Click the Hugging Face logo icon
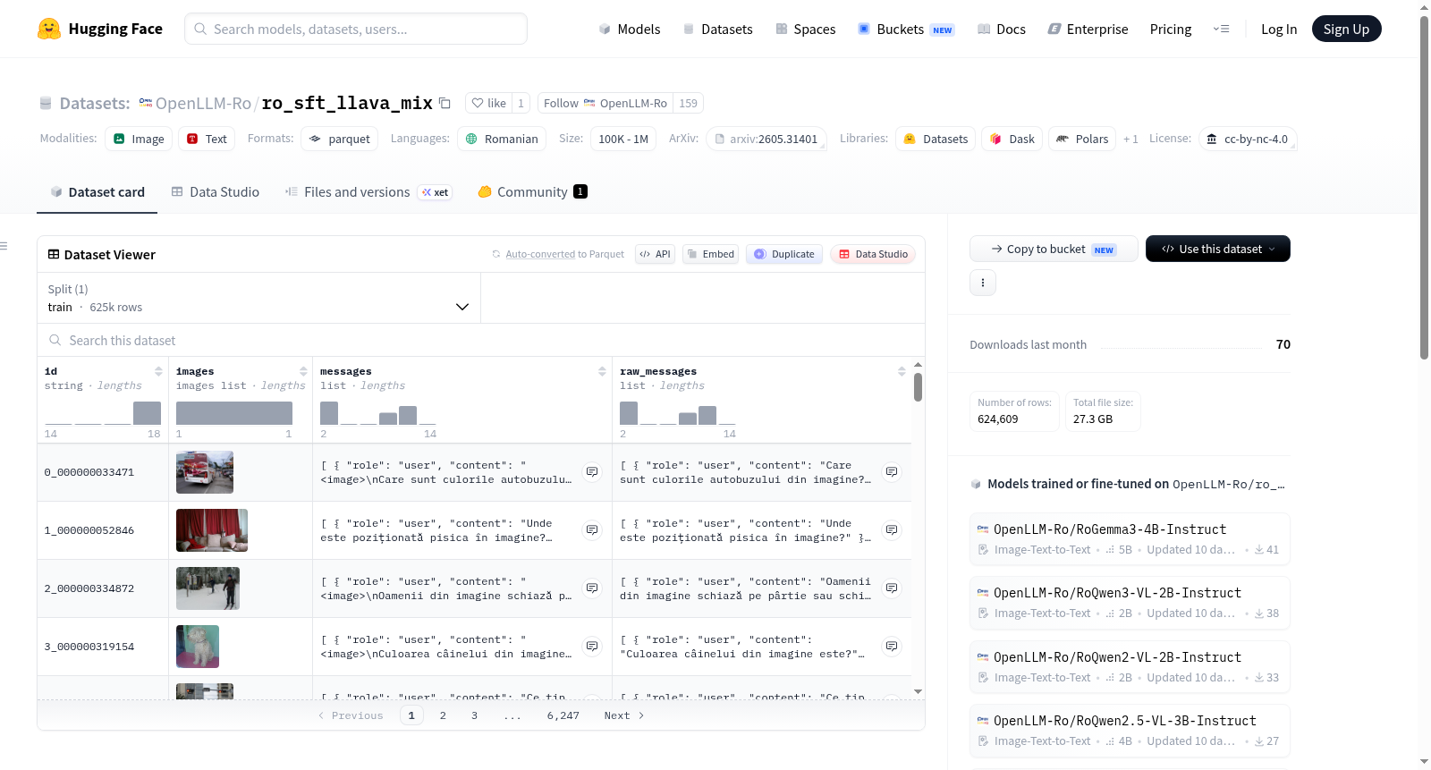Viewport: 1431px width, 770px height. tap(49, 29)
